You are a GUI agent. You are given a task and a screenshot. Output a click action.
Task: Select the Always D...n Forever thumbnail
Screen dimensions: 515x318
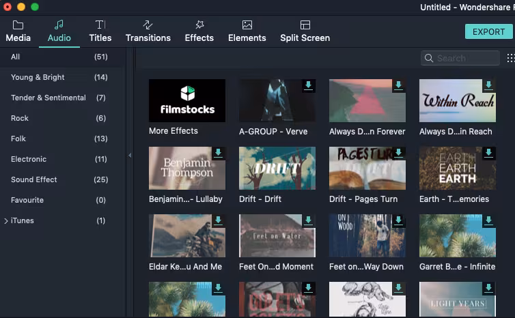click(x=367, y=100)
